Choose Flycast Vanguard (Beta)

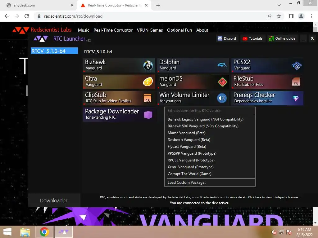click(x=210, y=147)
